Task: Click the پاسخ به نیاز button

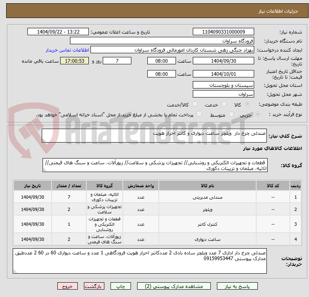Action: pos(237,286)
